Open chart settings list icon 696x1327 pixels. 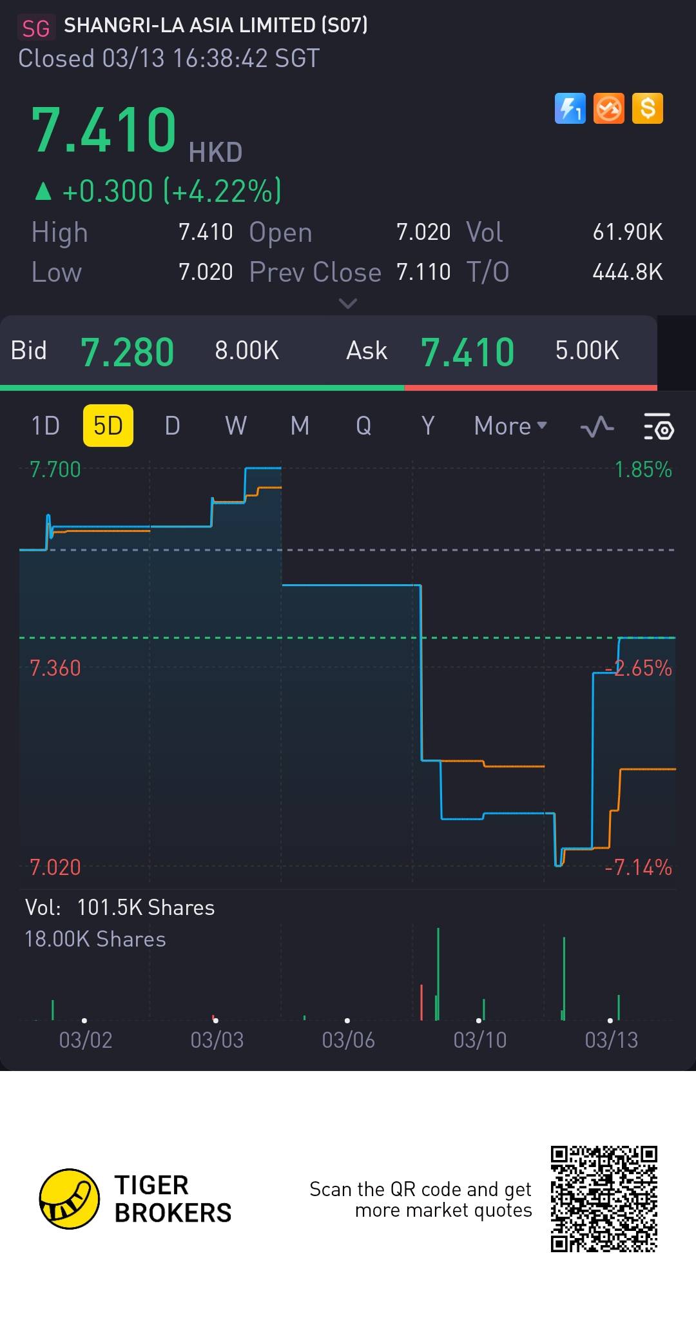pyautogui.click(x=659, y=426)
